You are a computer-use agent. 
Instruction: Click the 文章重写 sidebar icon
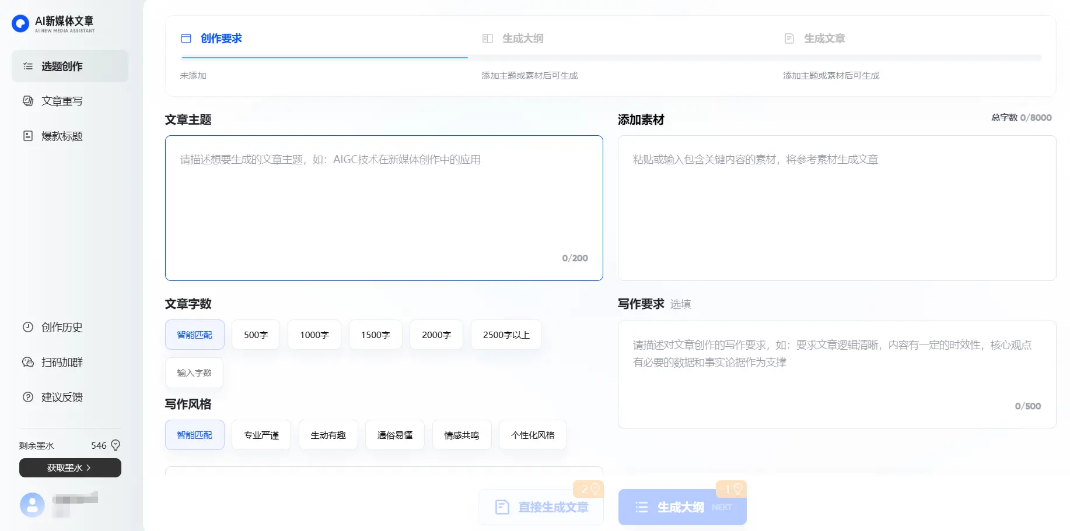[28, 101]
